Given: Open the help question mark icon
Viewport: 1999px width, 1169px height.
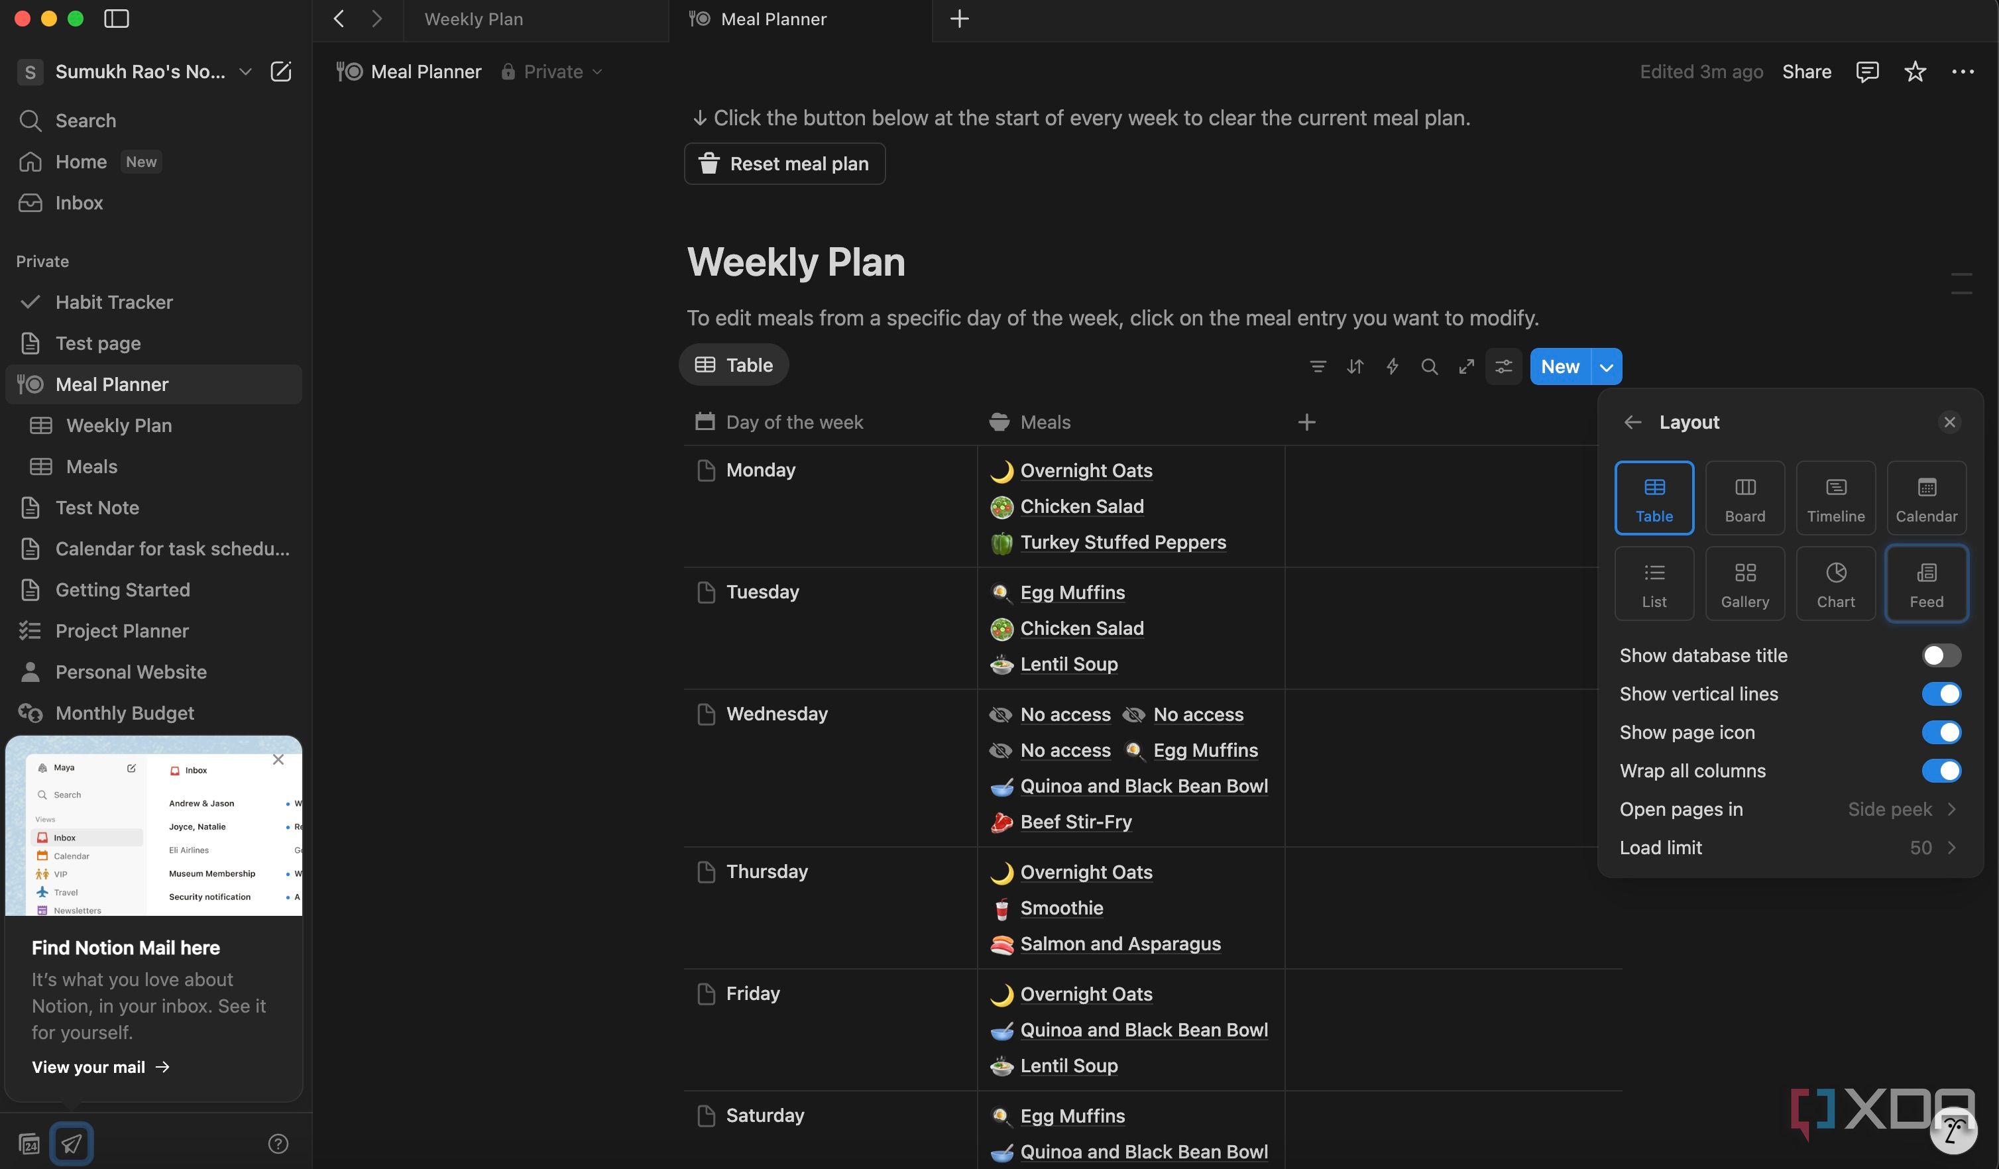Looking at the screenshot, I should [x=278, y=1143].
